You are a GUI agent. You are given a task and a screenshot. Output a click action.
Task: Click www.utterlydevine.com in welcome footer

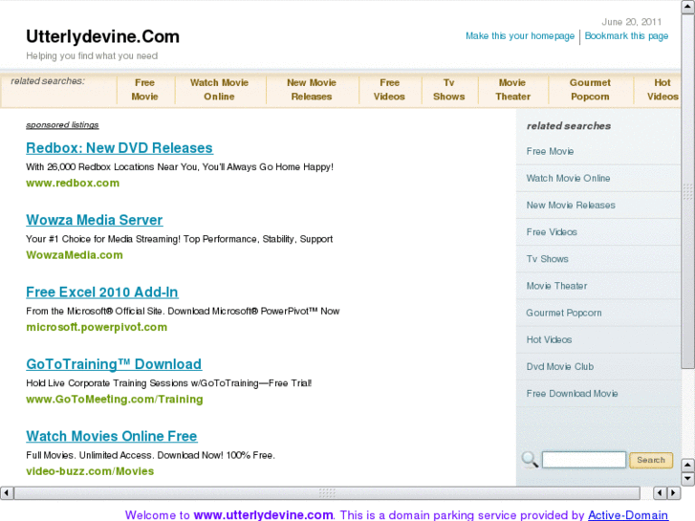point(263,515)
